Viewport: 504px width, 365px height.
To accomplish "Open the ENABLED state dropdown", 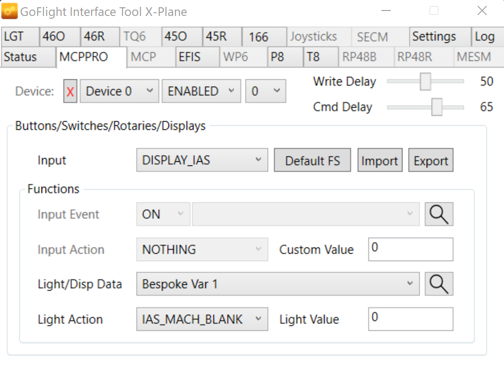I will [x=201, y=91].
